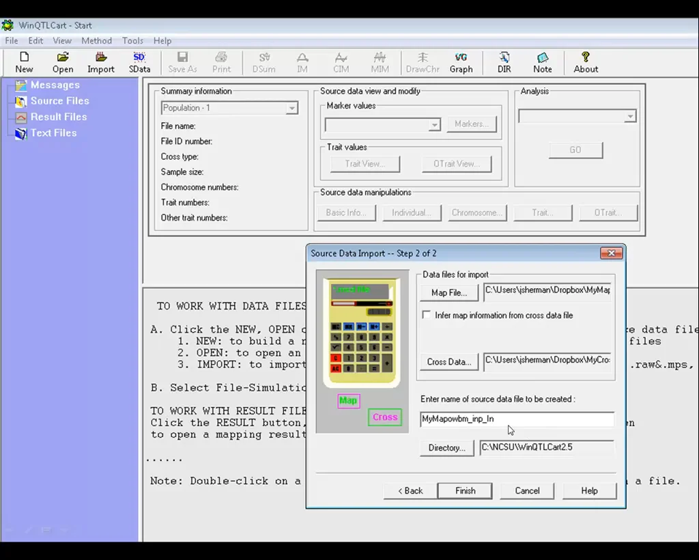Click the Map File... button
This screenshot has width=699, height=560.
449,292
